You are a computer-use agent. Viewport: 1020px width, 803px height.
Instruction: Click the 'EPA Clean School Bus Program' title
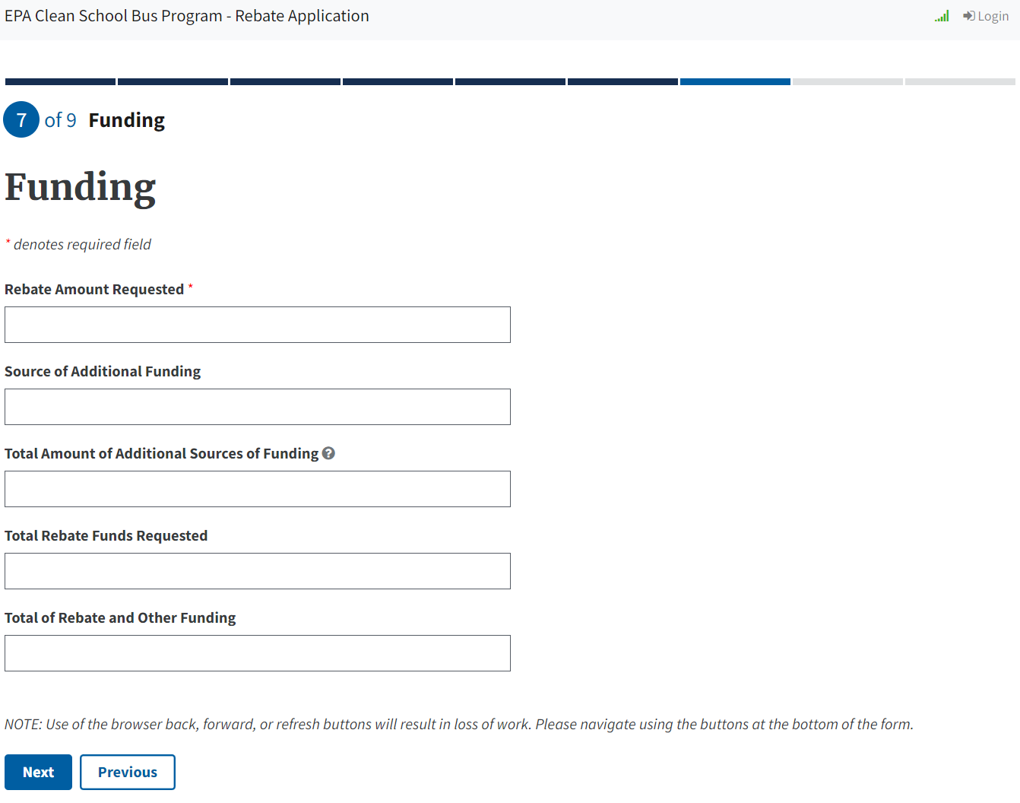point(187,16)
